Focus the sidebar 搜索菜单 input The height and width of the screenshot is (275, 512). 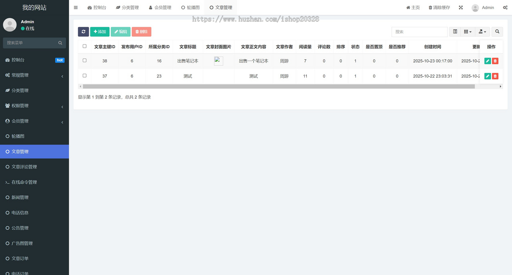[30, 43]
